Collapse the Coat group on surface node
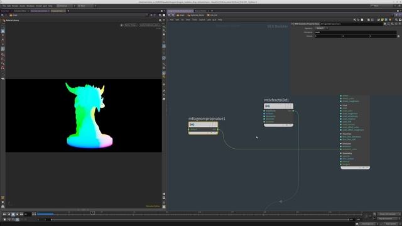The height and width of the screenshot is (226, 402). pyautogui.click(x=340, y=105)
